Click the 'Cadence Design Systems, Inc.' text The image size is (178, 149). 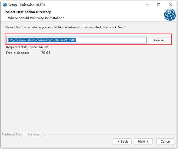pyautogui.click(x=24, y=134)
